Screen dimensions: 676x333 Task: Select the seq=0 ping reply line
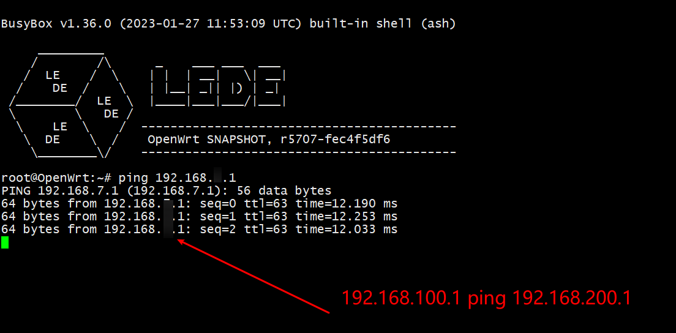199,203
